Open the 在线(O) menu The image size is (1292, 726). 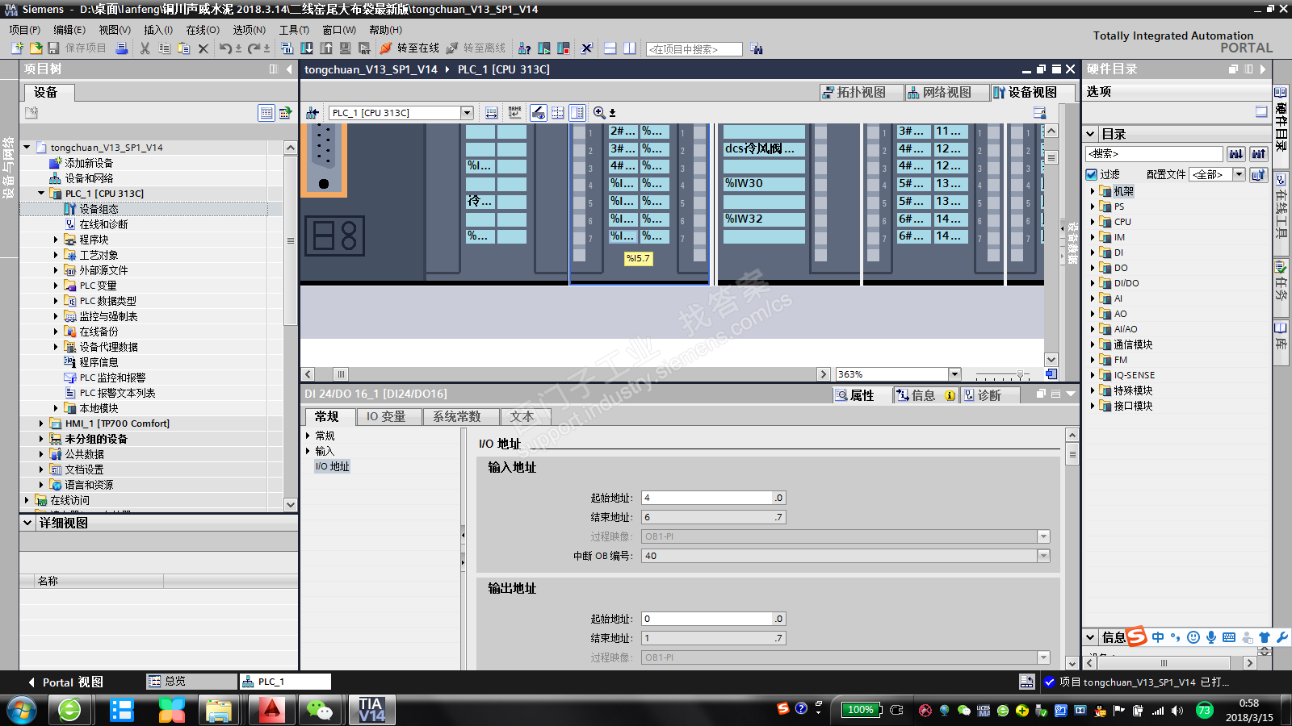click(203, 30)
